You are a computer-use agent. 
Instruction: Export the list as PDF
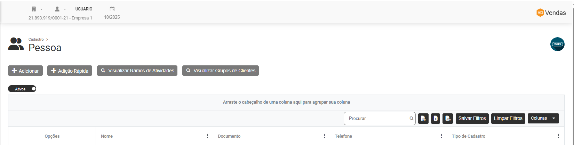tap(423, 119)
